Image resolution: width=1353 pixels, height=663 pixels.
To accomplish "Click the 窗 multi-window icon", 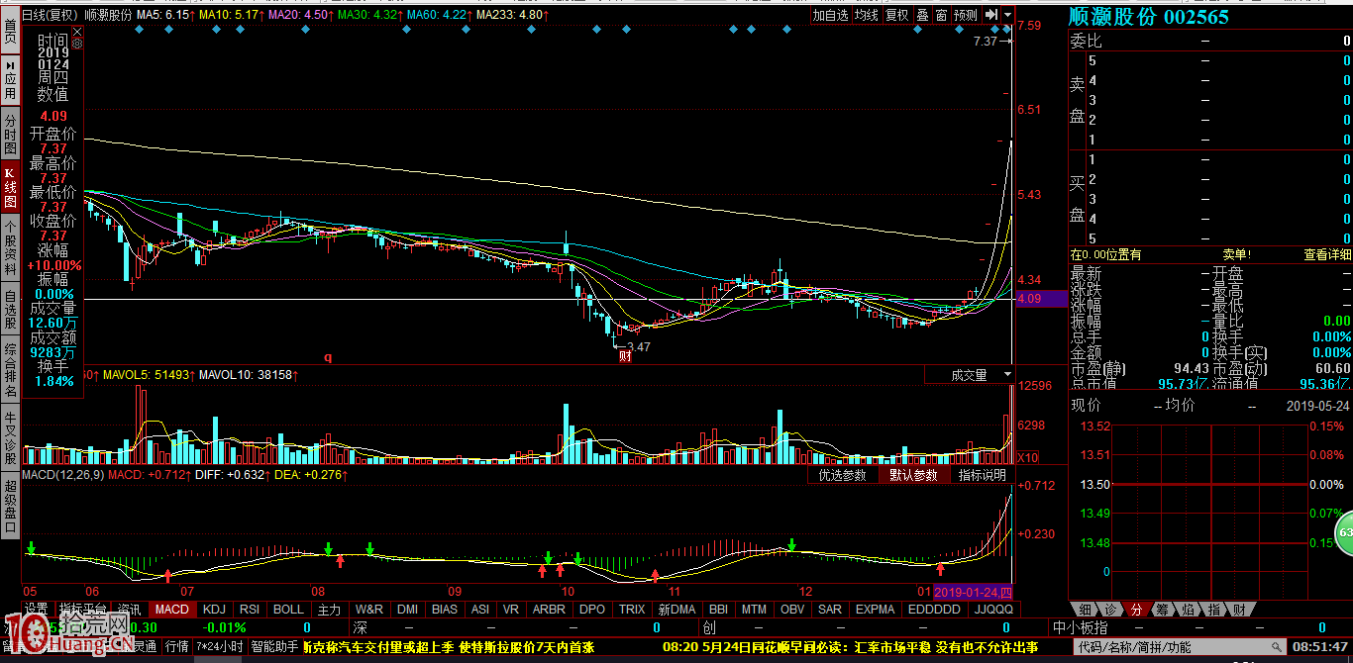I will (x=941, y=15).
